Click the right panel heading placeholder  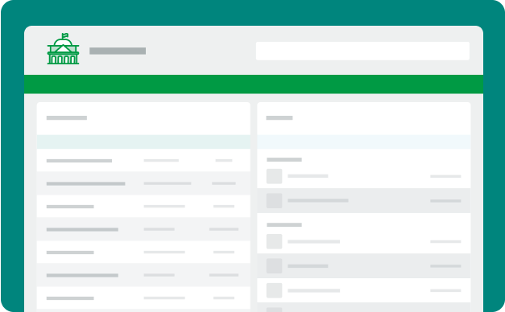tap(279, 117)
